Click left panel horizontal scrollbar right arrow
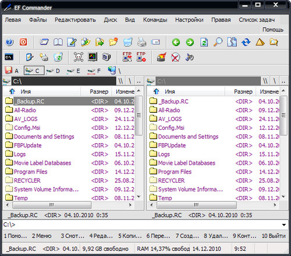 (130, 205)
